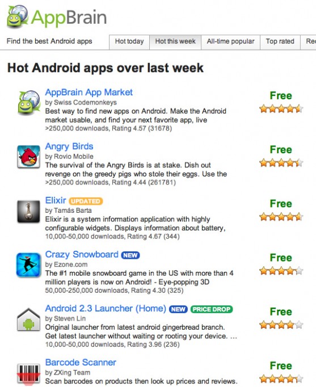Click the star rating for Angry Birds
This screenshot has height=387, width=316.
(281, 163)
